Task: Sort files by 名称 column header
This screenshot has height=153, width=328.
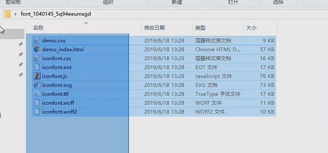Action: (38, 28)
